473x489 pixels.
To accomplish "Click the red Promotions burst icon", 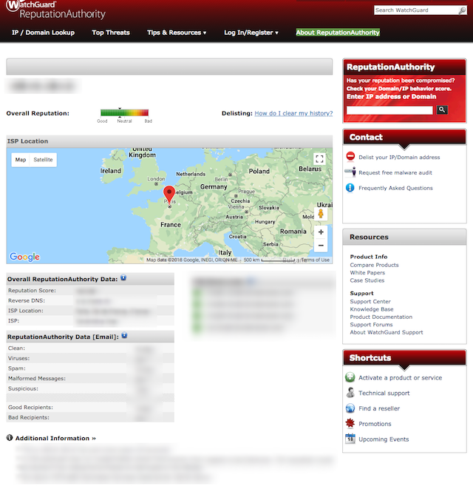I will click(350, 423).
